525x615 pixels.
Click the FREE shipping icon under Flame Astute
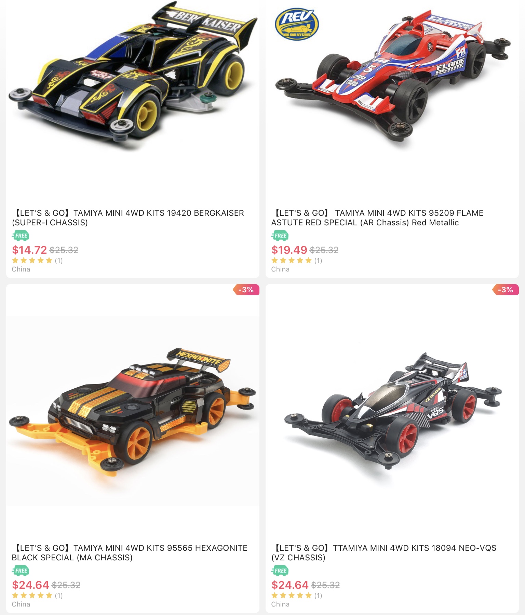(280, 236)
